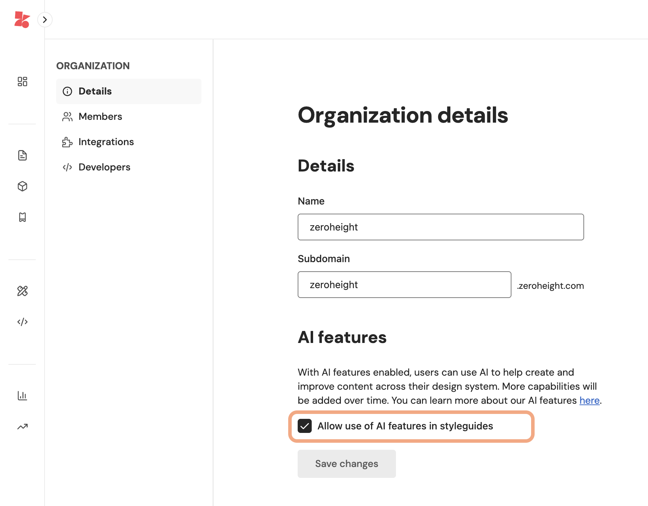Select Details in Organization menu
This screenshot has width=648, height=506.
(x=129, y=91)
